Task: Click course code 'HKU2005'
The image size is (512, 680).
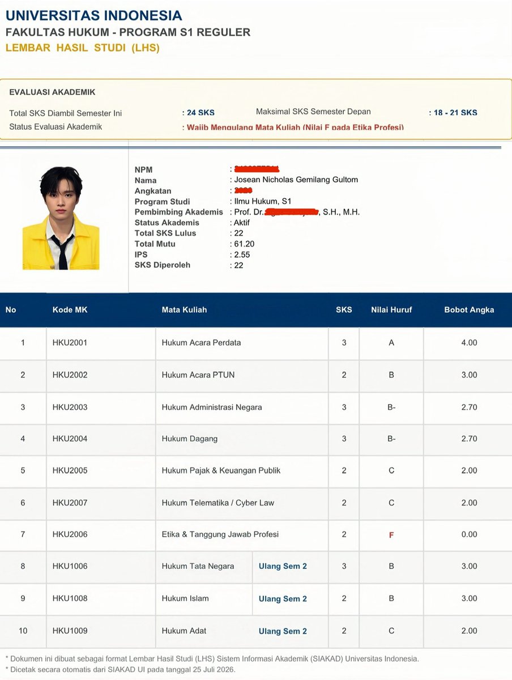Action: [x=70, y=470]
